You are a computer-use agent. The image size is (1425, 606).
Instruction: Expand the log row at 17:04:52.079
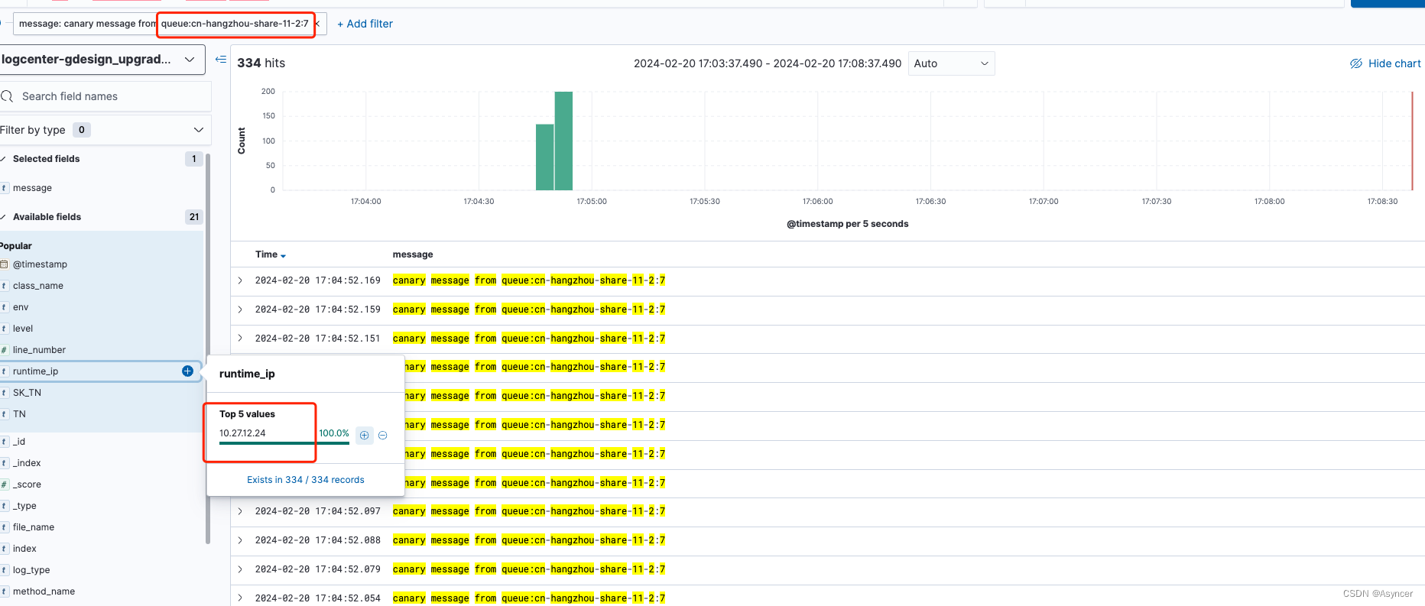[240, 569]
